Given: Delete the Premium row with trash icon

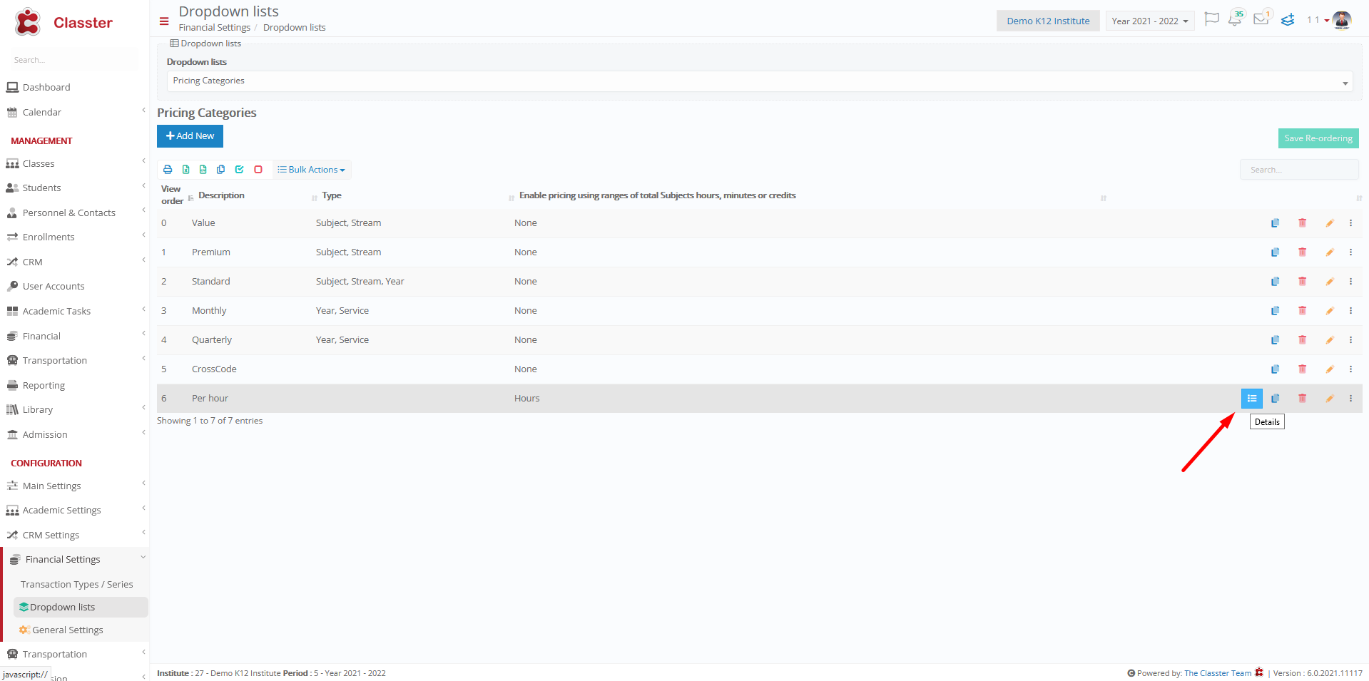Looking at the screenshot, I should 1302,252.
